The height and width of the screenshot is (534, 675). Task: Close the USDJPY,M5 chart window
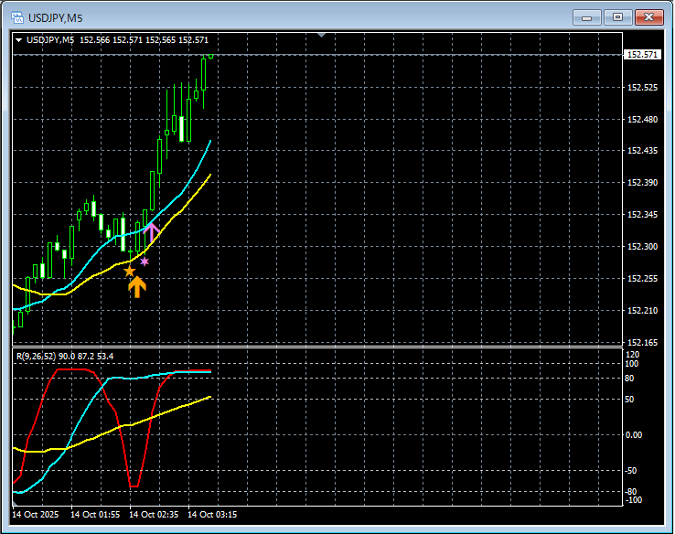pos(649,17)
